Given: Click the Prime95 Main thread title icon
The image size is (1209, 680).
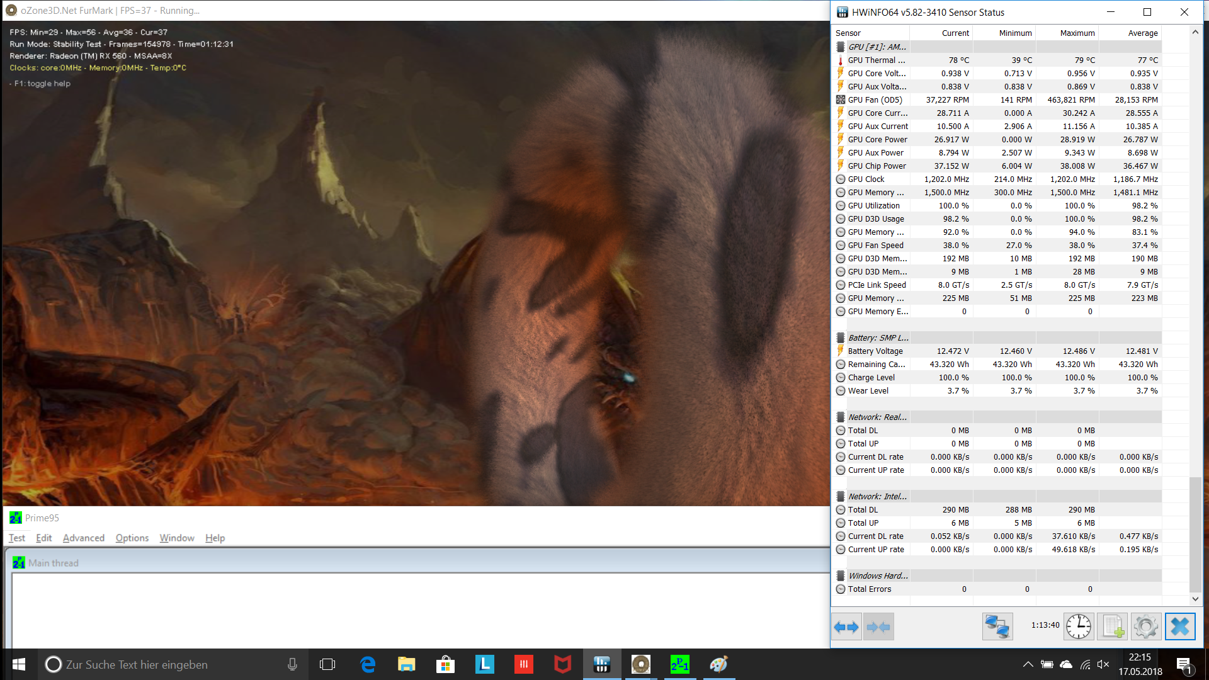Looking at the screenshot, I should point(19,563).
